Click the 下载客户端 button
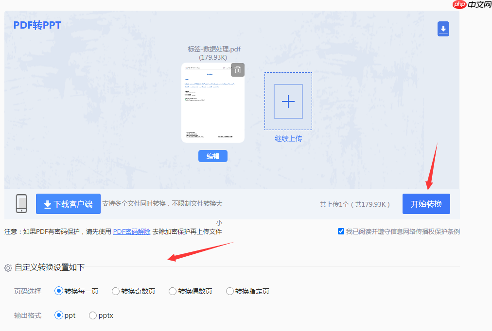492x331 pixels. 68,203
